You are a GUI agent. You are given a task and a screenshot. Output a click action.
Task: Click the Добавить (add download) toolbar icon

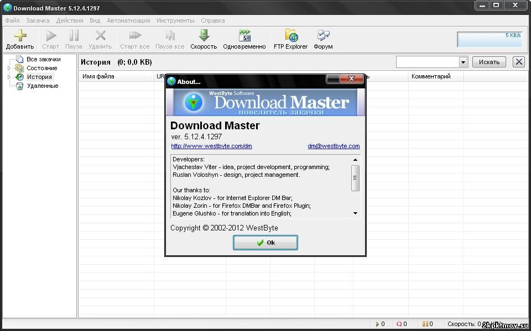(x=20, y=35)
